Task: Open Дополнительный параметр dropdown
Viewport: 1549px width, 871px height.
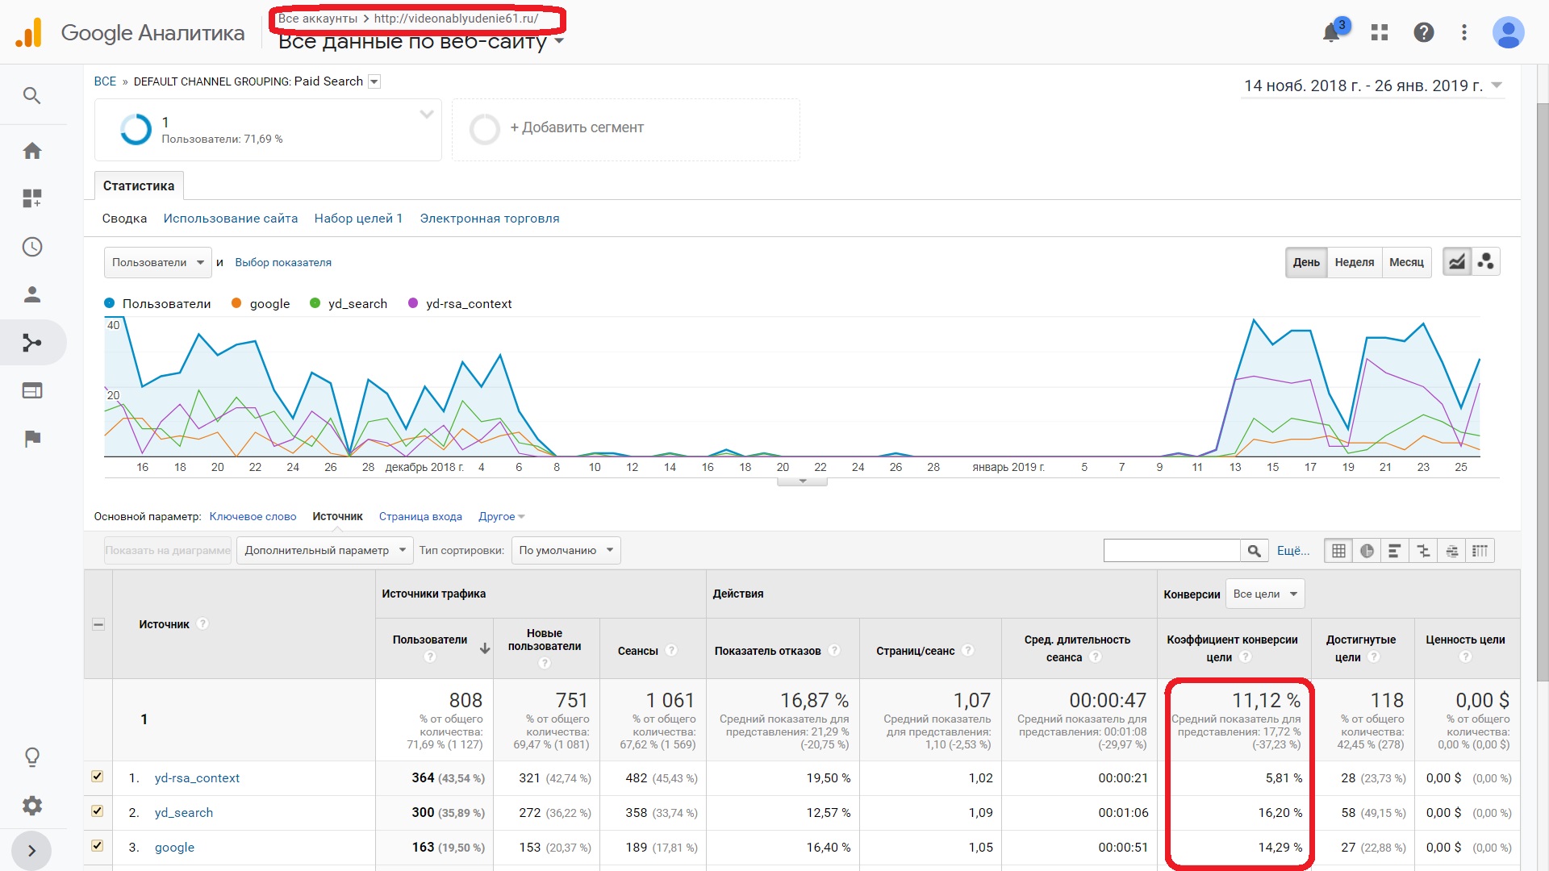Action: [x=325, y=551]
